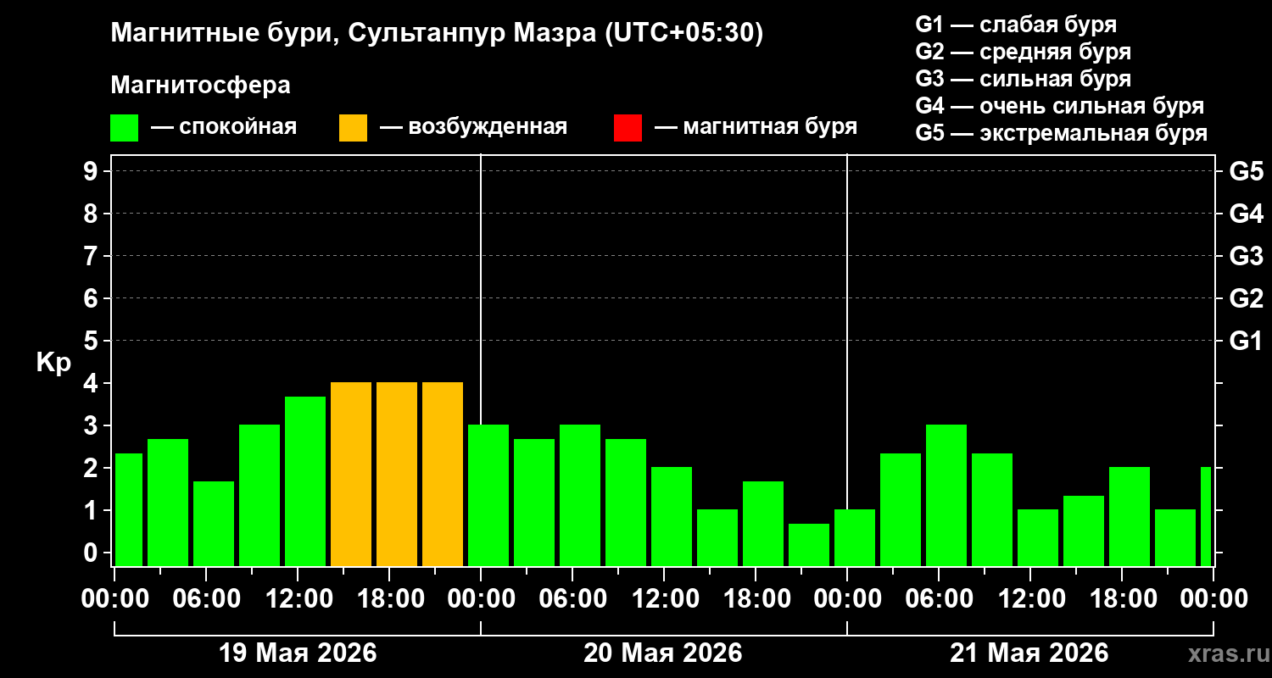Click the red 'магнитная буря' legend swatch
The height and width of the screenshot is (678, 1272).
(628, 128)
